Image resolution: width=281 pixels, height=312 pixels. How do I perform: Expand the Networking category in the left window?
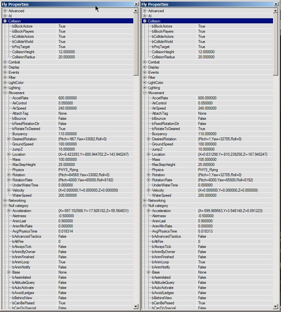coord(5,201)
